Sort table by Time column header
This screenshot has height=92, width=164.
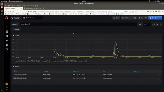(x=15, y=71)
